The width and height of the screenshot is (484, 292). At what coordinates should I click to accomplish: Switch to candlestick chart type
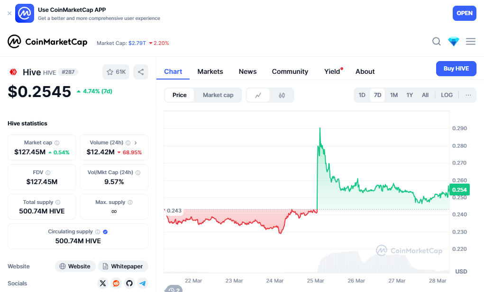click(x=282, y=95)
